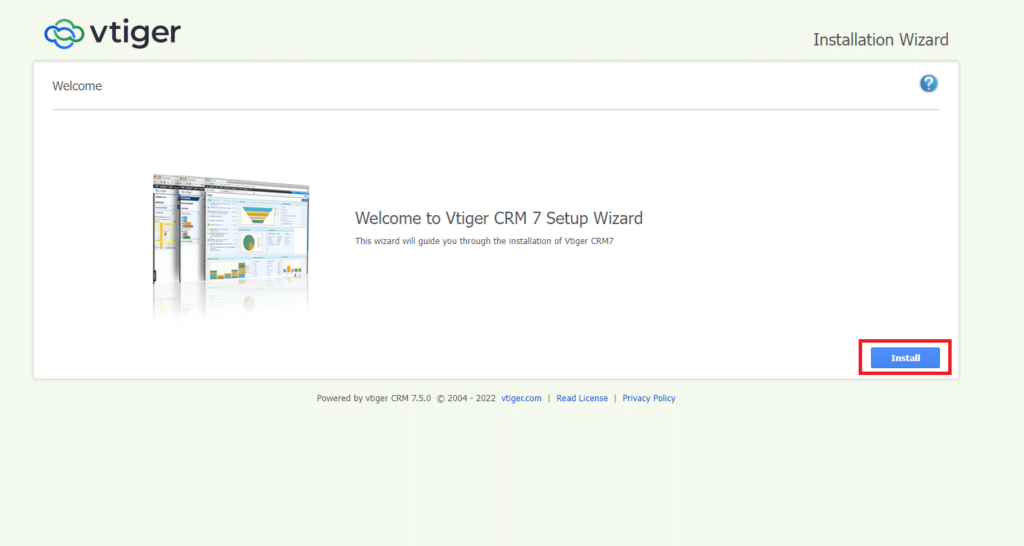Click the vtiger logo
This screenshot has height=546, width=1024.
[112, 33]
